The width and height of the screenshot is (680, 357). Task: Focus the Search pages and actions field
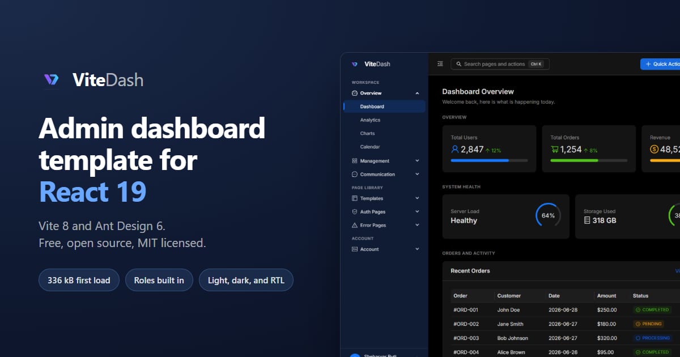(500, 64)
